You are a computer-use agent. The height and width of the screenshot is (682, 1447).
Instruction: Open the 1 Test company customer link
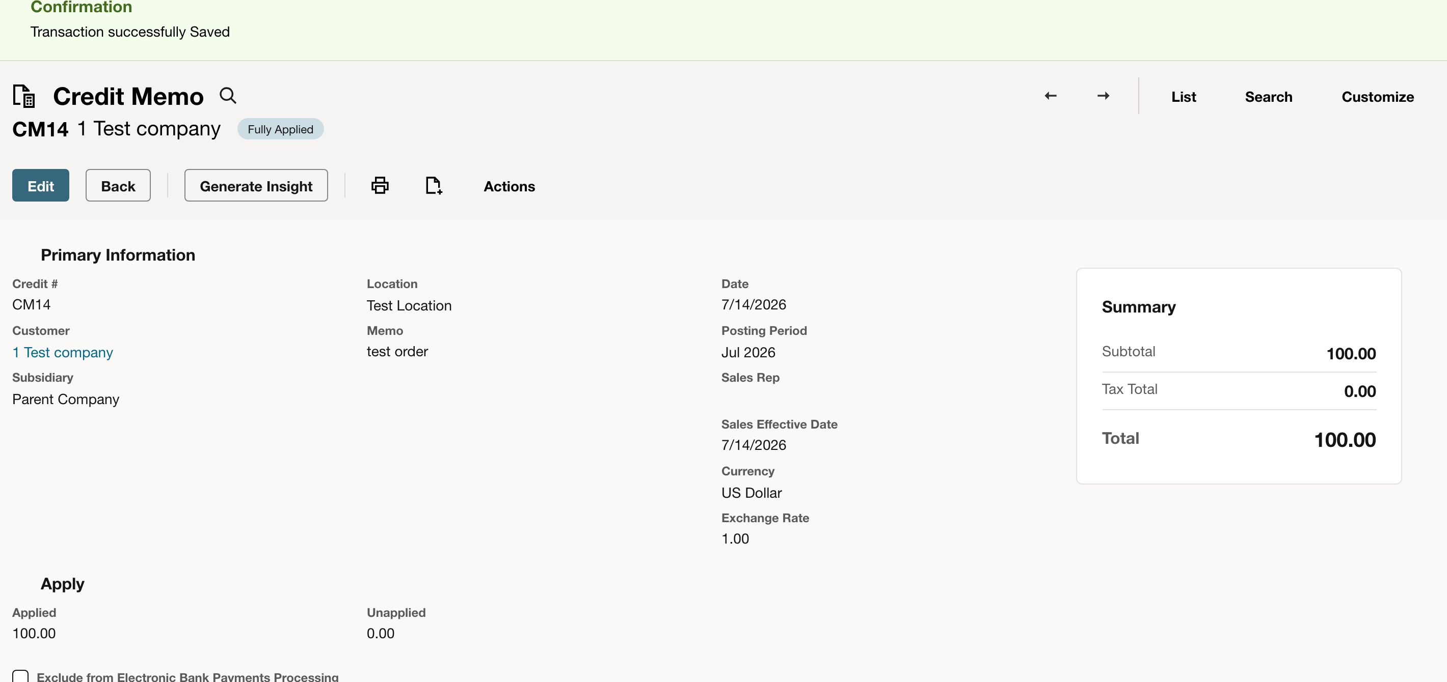pyautogui.click(x=63, y=352)
